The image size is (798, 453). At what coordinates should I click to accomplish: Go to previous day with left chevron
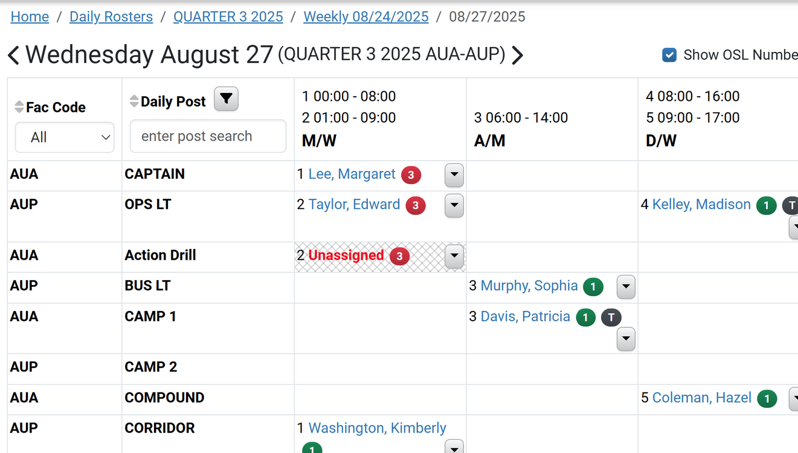tap(13, 56)
